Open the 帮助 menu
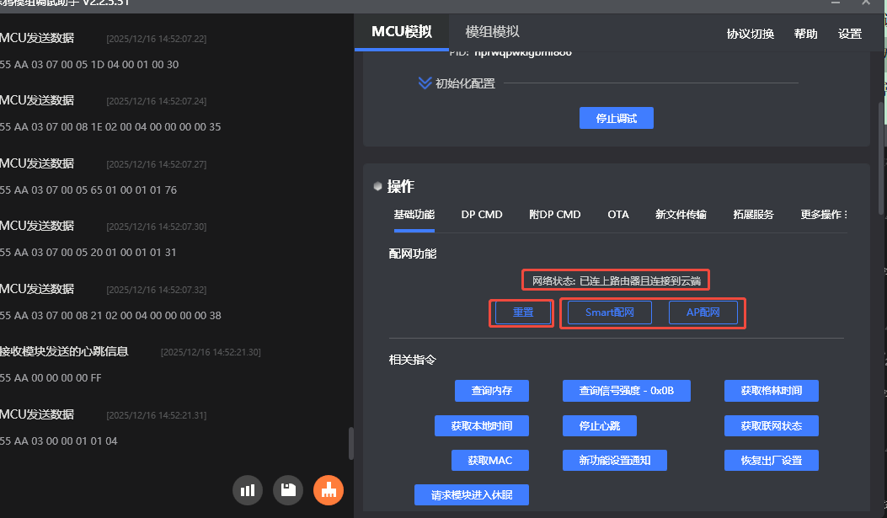 click(805, 34)
